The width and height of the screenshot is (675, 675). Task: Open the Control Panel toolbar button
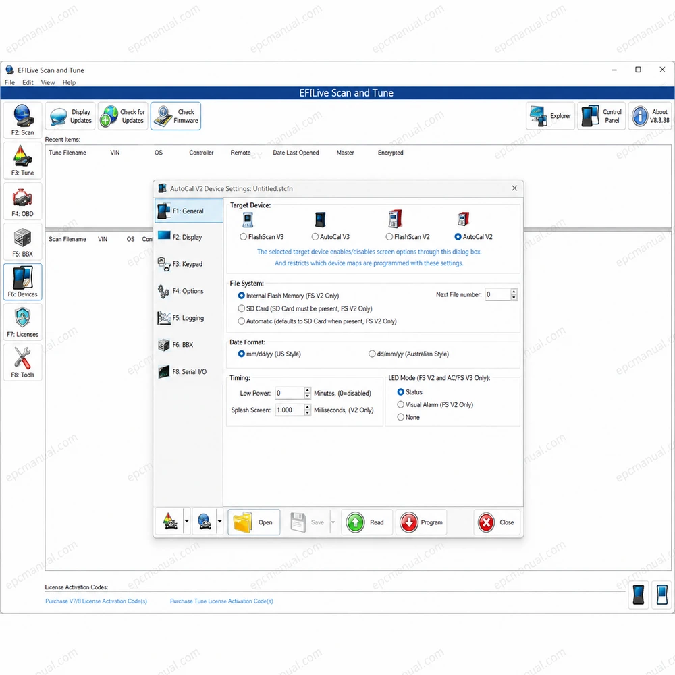601,116
